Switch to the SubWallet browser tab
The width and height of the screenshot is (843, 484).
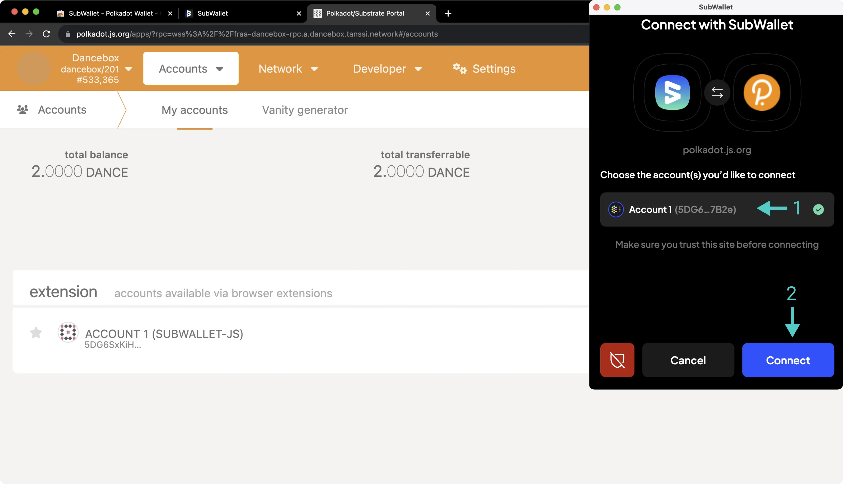[243, 13]
